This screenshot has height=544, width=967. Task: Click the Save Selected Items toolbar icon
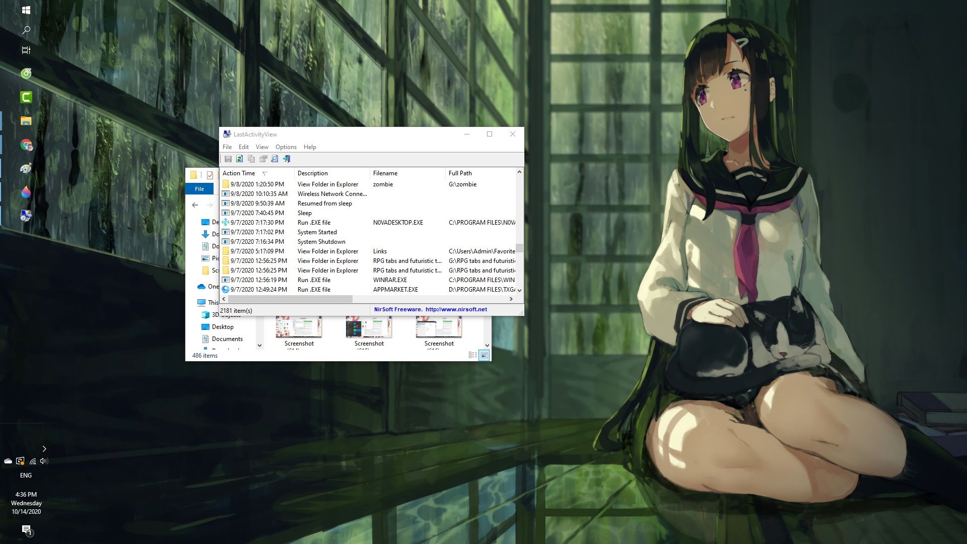[228, 159]
